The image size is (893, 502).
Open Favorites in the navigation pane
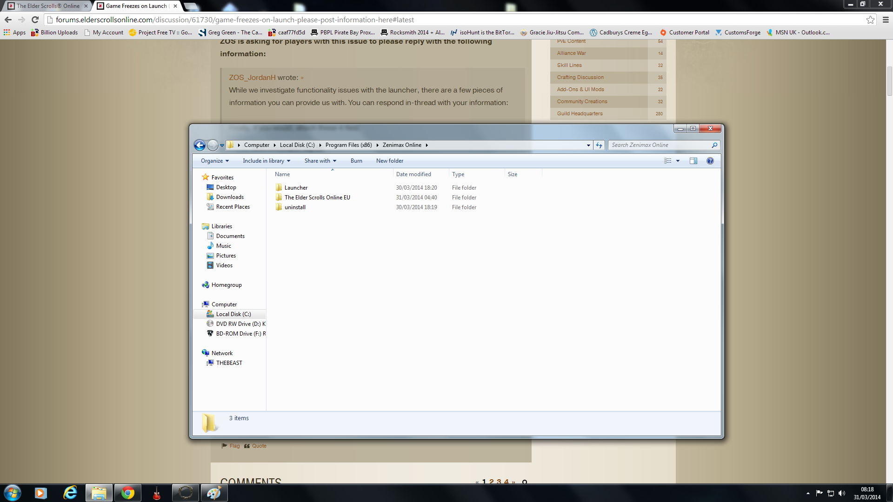(x=222, y=178)
